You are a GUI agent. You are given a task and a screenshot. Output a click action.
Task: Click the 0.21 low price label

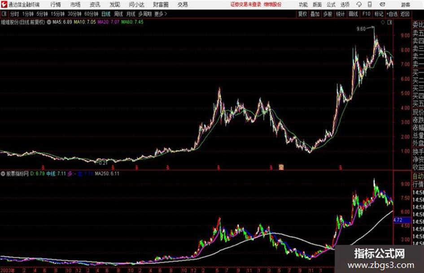(x=103, y=163)
